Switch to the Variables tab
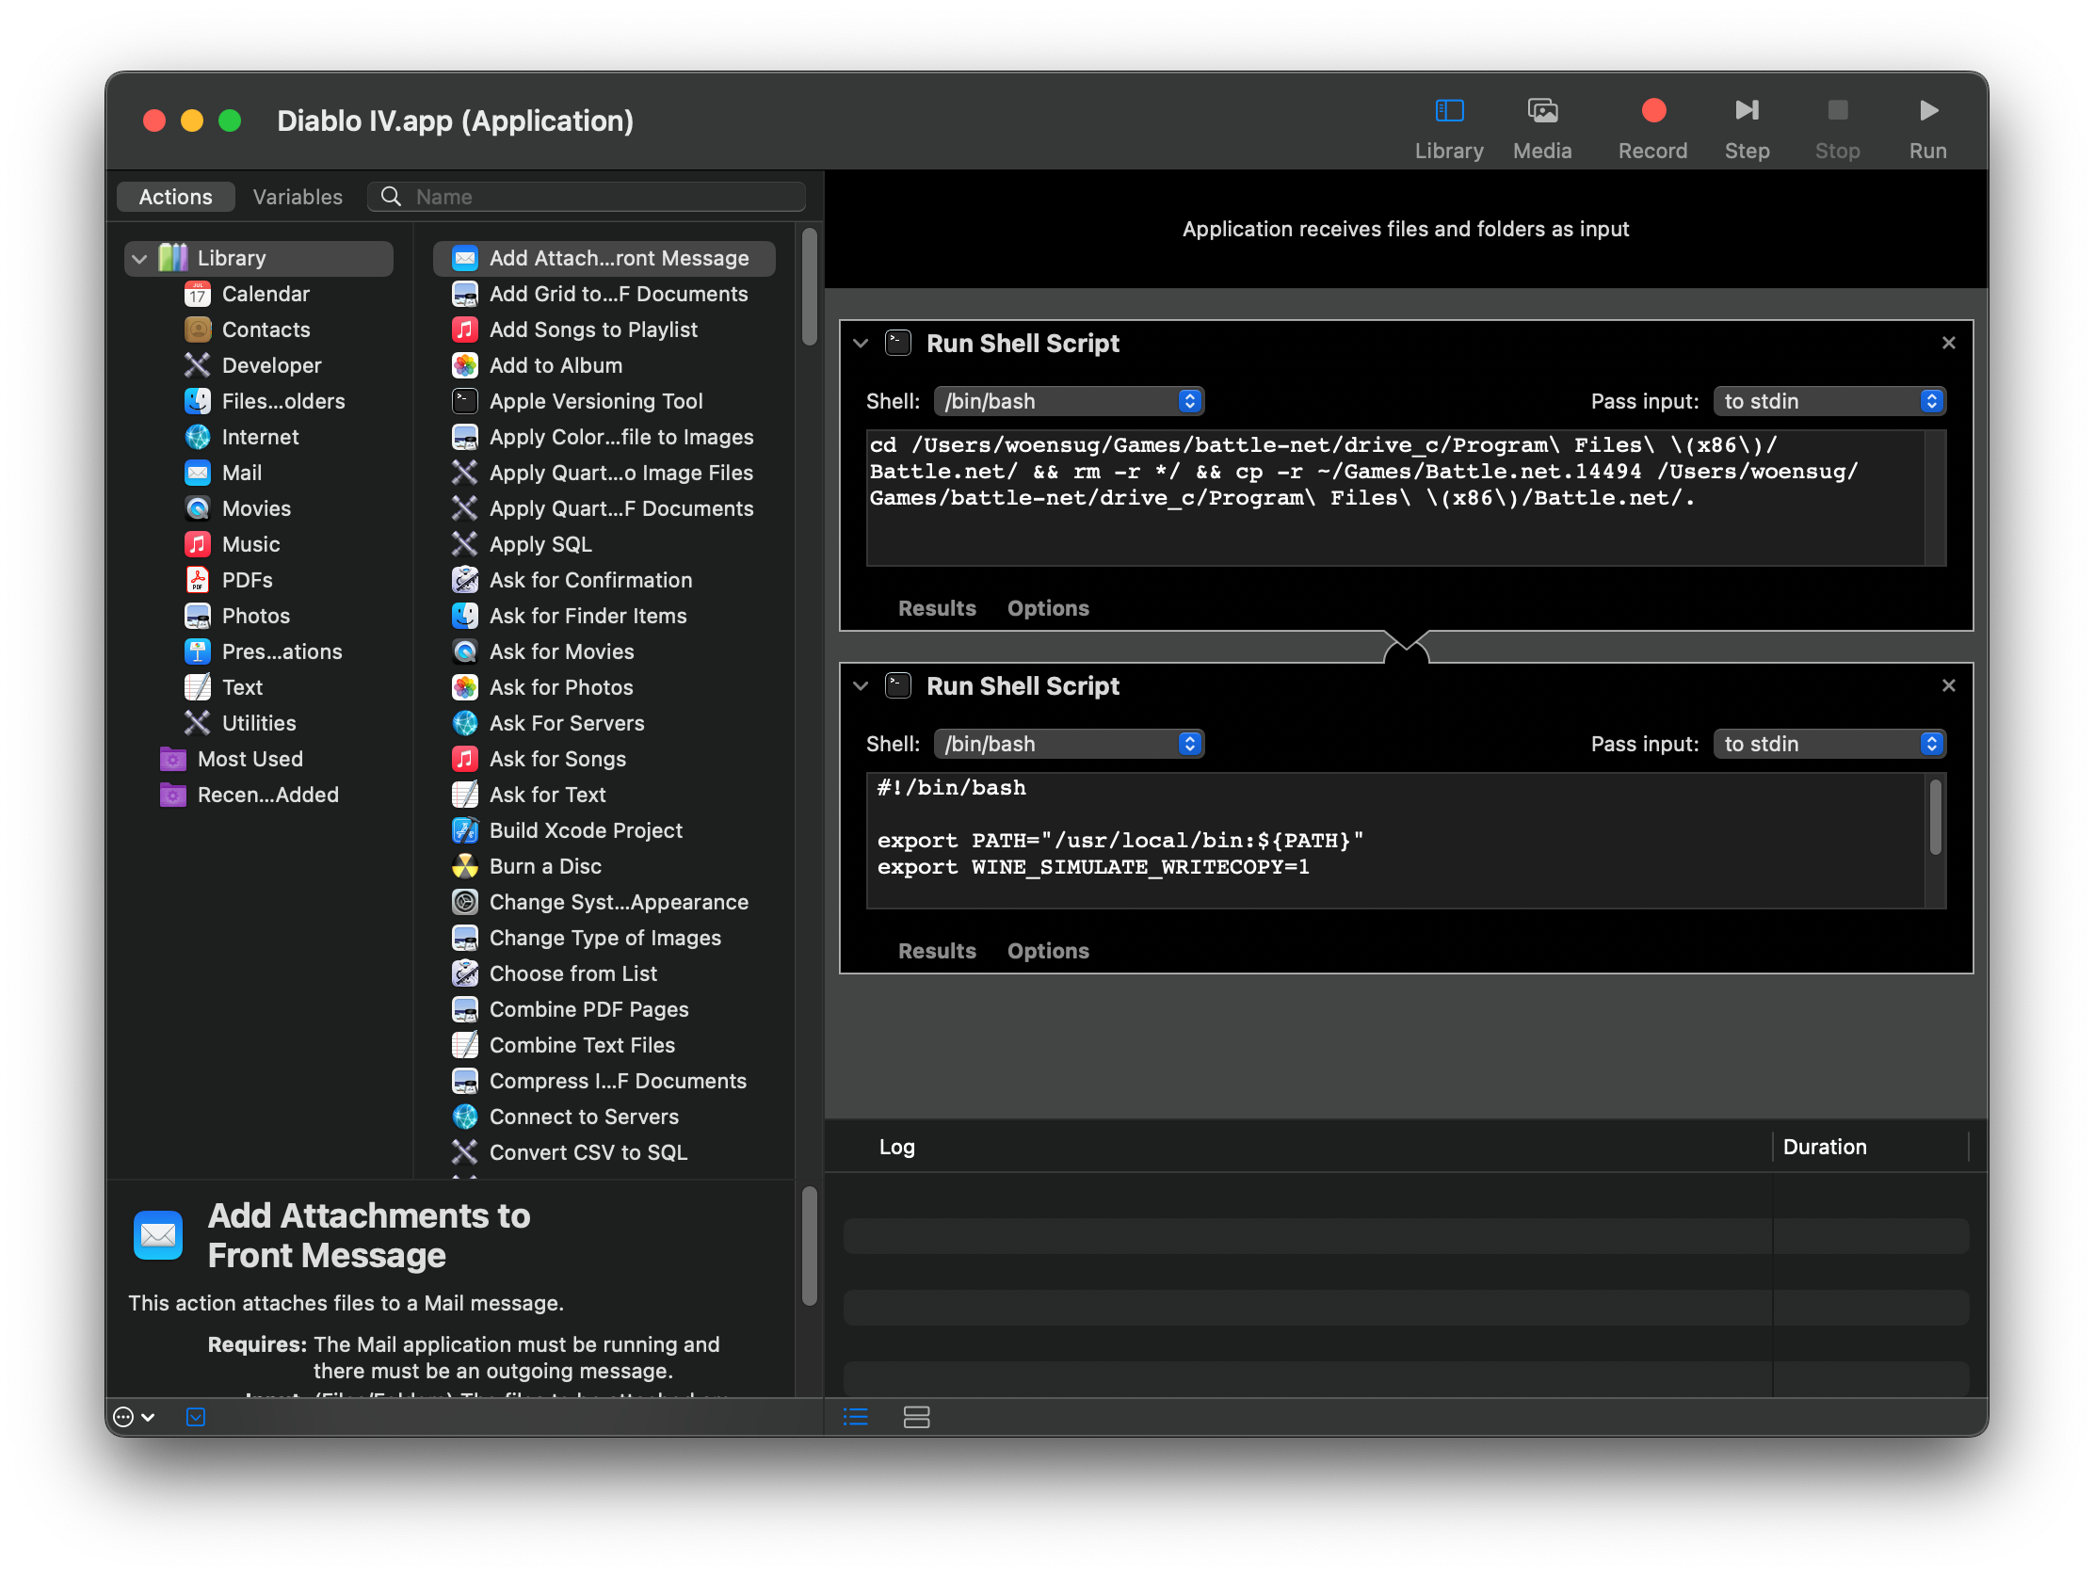The width and height of the screenshot is (2094, 1576). tap(298, 197)
